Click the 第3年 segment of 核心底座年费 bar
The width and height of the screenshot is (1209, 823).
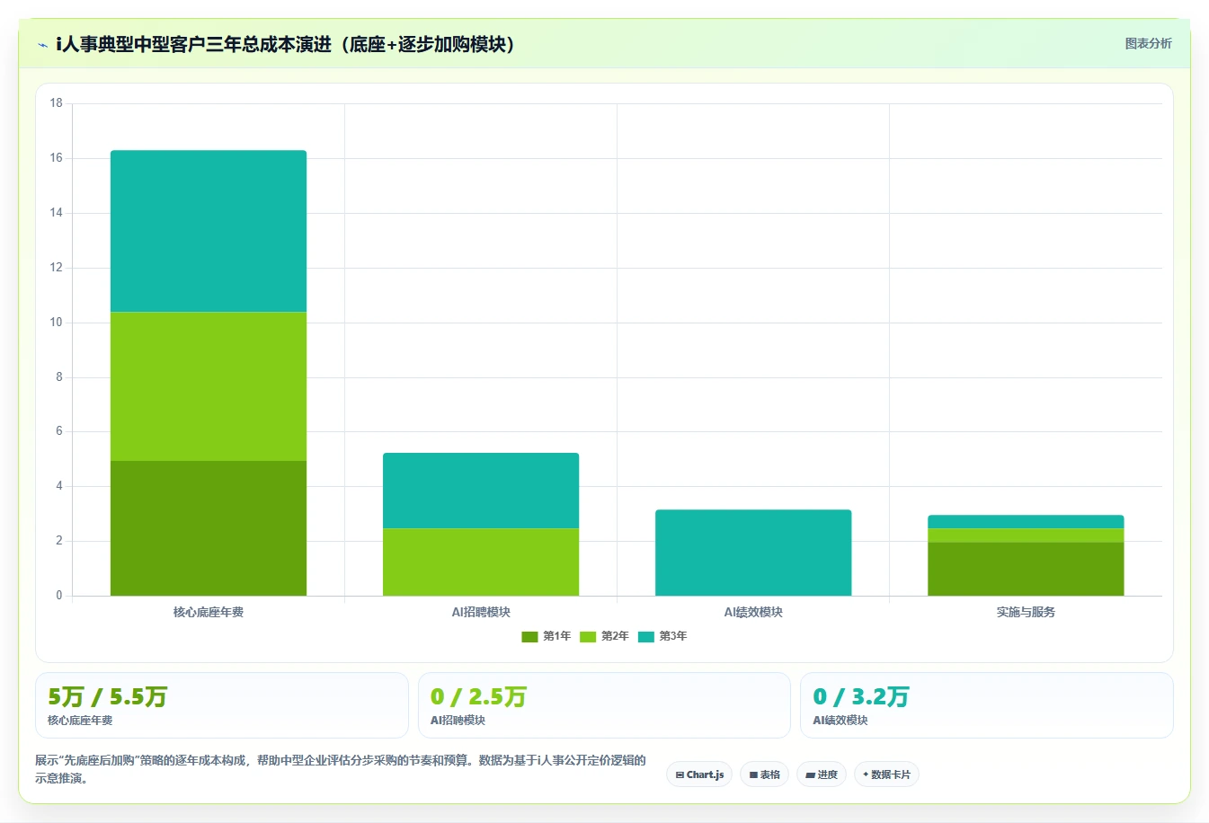click(209, 231)
